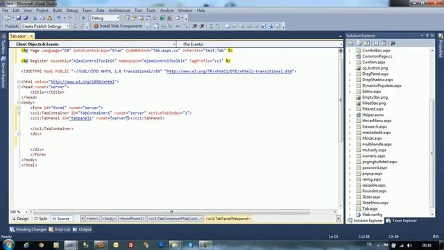Open Chrome from the taskbar
Image resolution: width=444 pixels, height=250 pixels.
(x=42, y=245)
